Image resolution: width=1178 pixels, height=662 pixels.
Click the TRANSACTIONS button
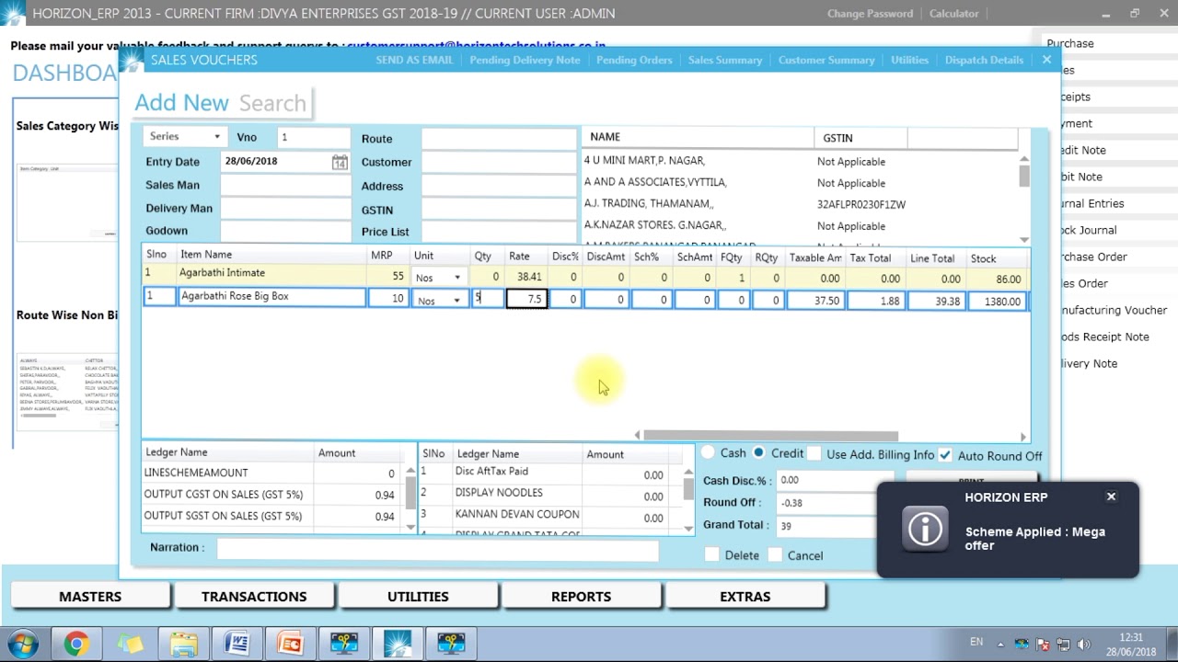(254, 597)
